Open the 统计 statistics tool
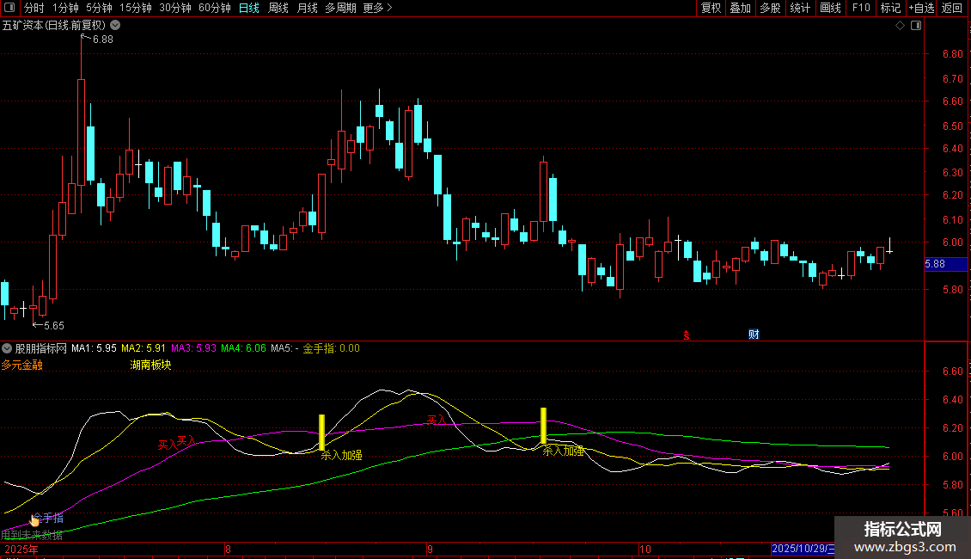This screenshot has height=559, width=971. pos(800,8)
